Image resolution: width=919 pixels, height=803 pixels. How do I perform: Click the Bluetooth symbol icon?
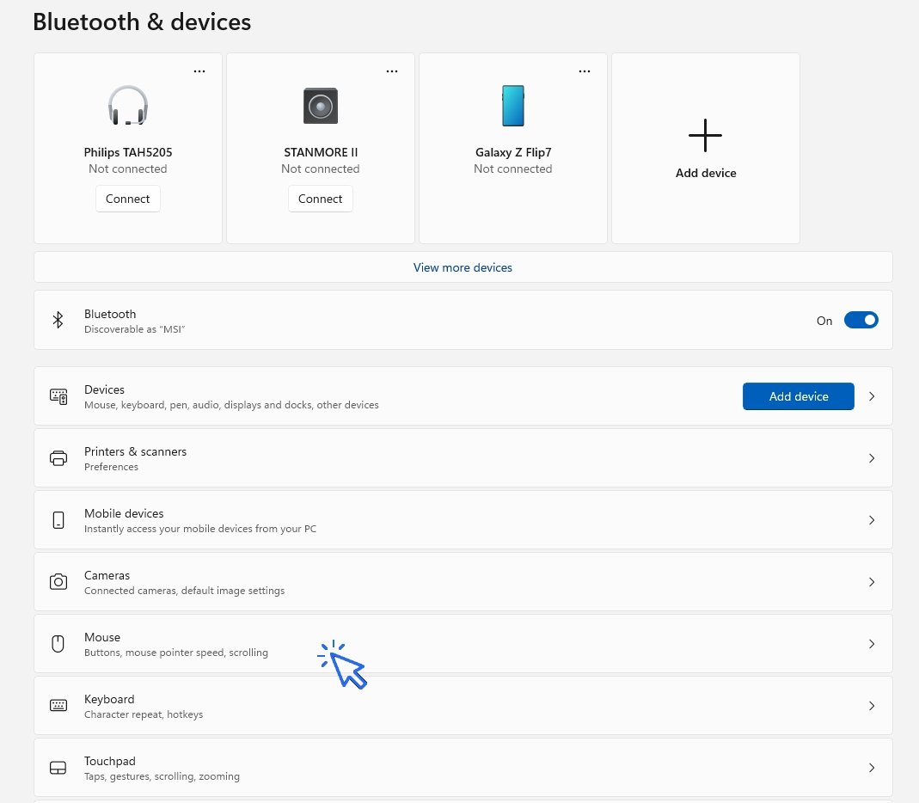point(58,320)
